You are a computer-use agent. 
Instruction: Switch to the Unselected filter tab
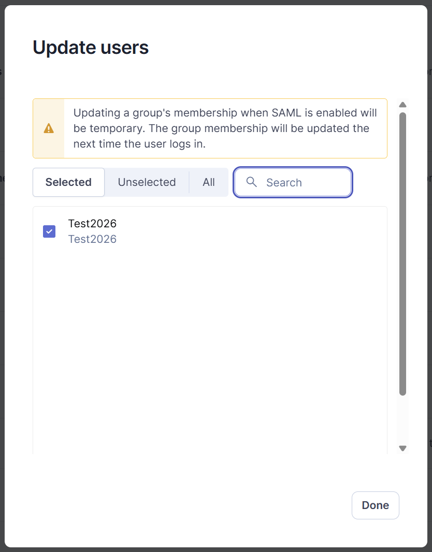[x=147, y=182]
